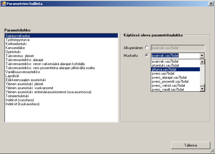The height and width of the screenshot is (154, 215).
Task: Click the disabled Alkuperäinen psairvak.sas7bdat field
Action: 178,48
